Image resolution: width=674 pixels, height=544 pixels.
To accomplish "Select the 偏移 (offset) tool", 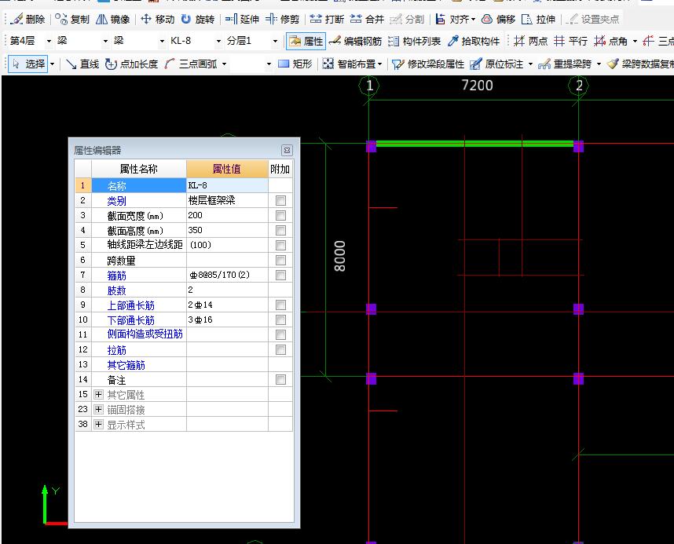I will coord(499,19).
